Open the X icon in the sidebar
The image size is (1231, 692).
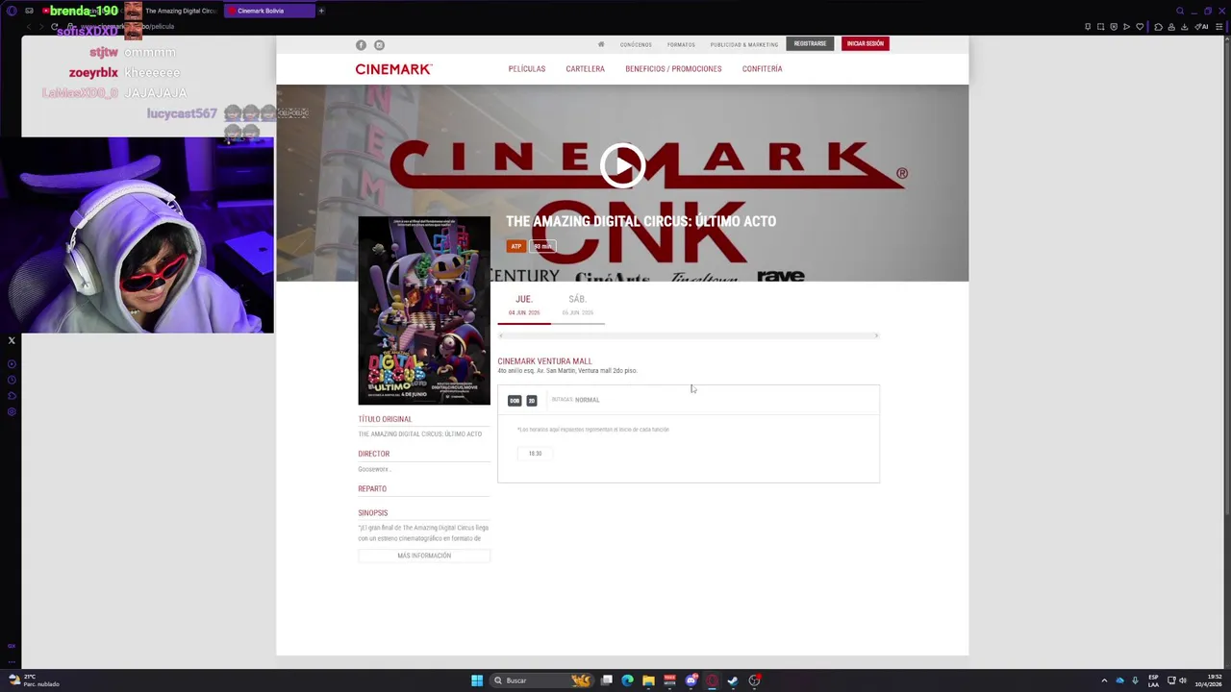(x=12, y=340)
